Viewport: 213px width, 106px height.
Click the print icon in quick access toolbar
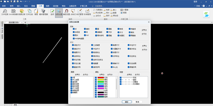pos(18,2)
